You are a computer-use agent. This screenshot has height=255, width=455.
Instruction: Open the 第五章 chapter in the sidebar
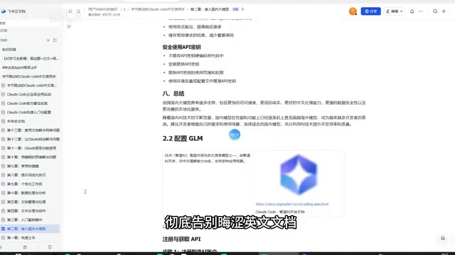26,202
